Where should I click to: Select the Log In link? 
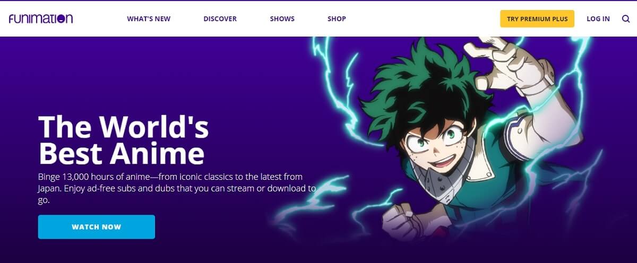point(598,19)
